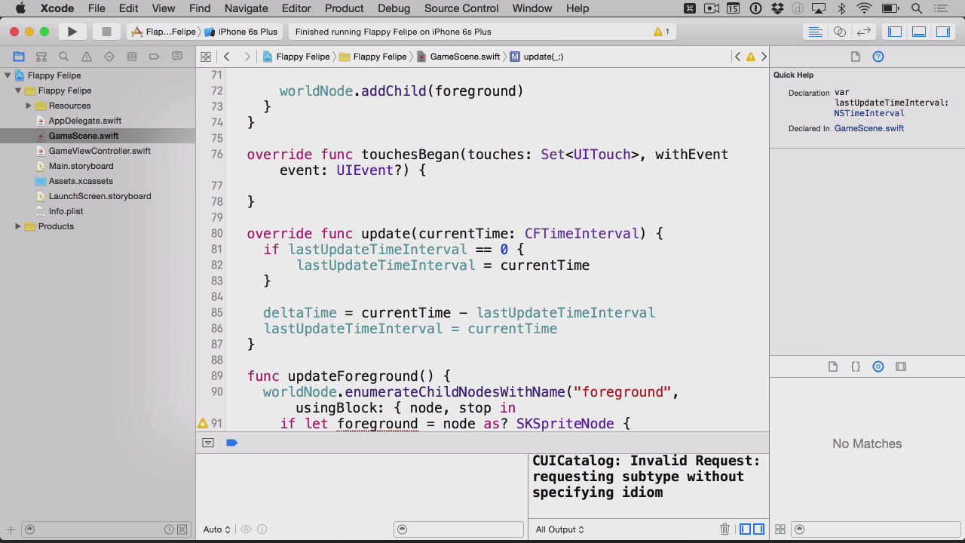
Task: Collapse the Flappy Felipe project root
Action: tap(8, 75)
